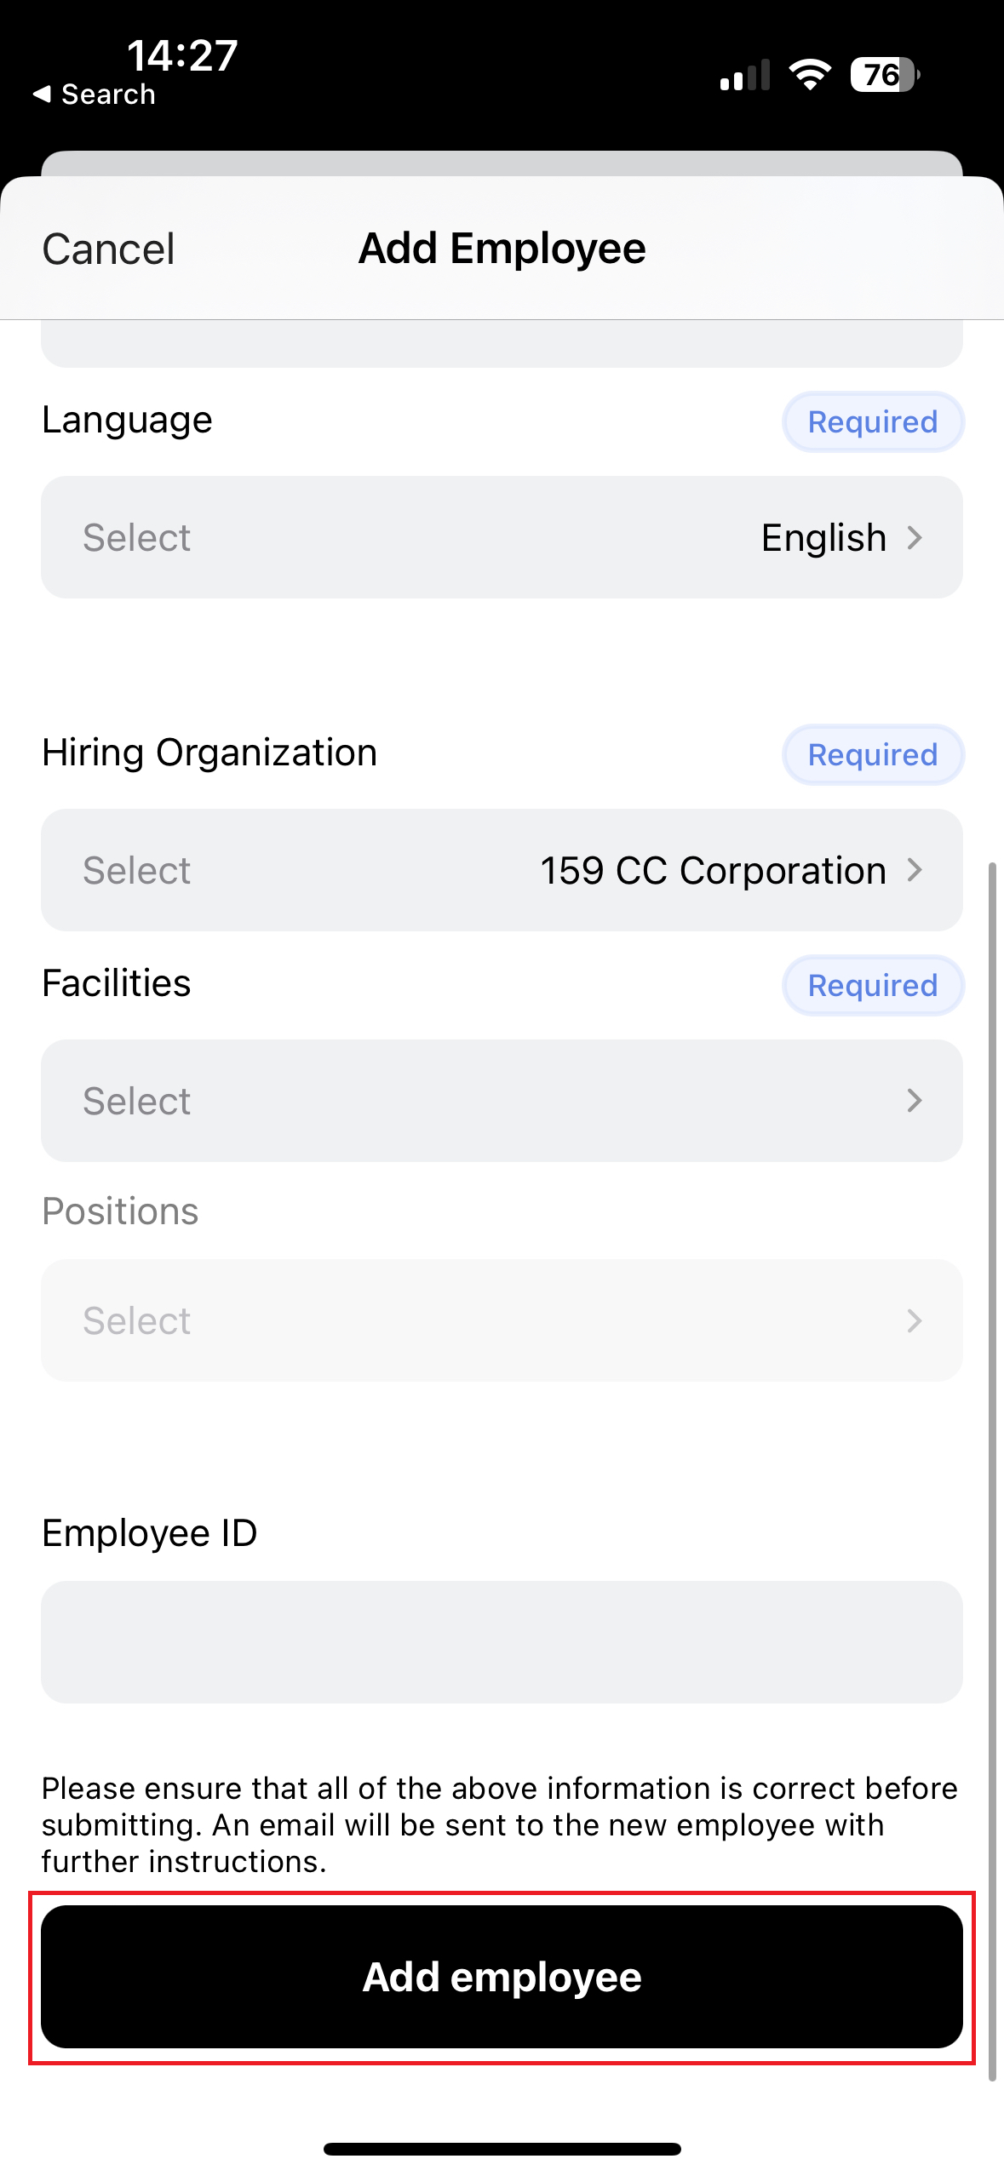Tap the chevron beside English
This screenshot has width=1004, height=2176.
tap(915, 538)
